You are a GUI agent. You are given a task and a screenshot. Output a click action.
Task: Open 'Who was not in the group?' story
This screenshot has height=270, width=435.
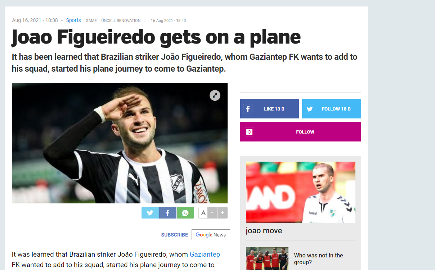pyautogui.click(x=319, y=259)
